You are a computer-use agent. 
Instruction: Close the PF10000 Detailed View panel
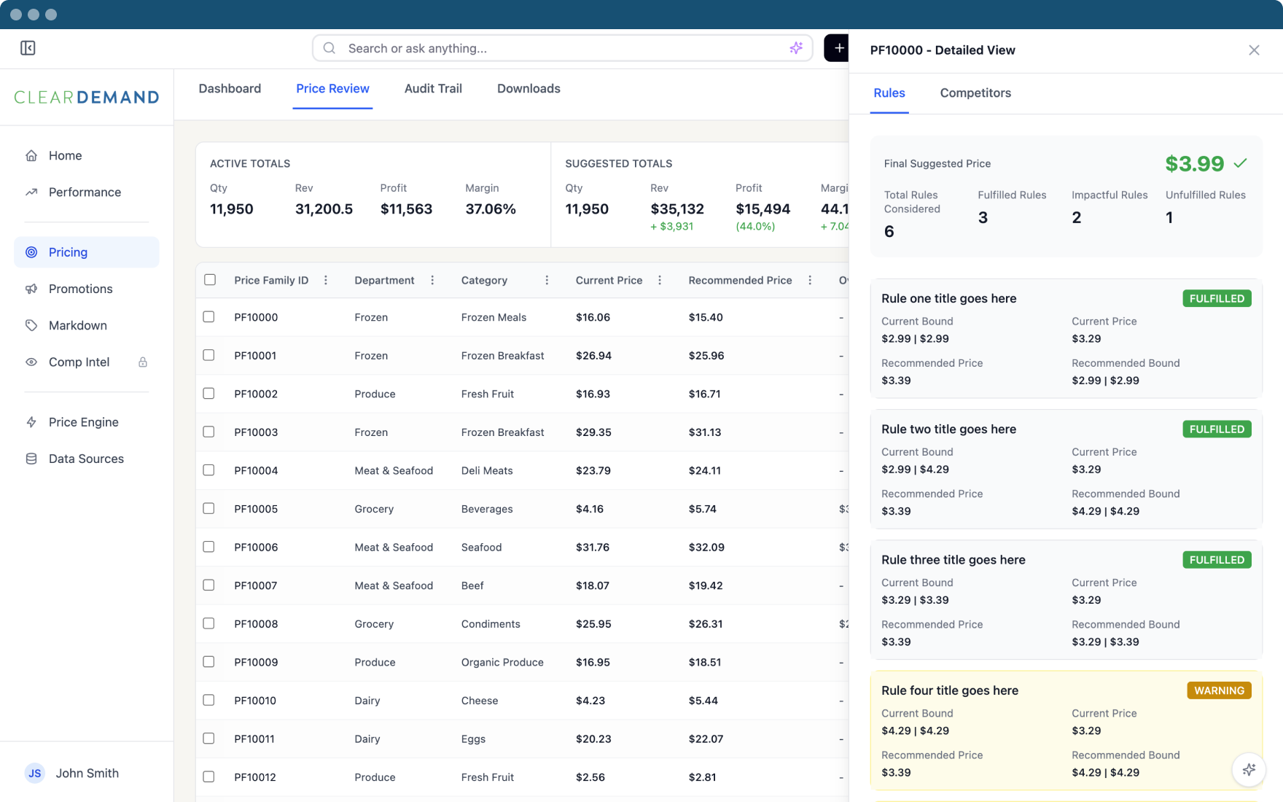pos(1253,50)
